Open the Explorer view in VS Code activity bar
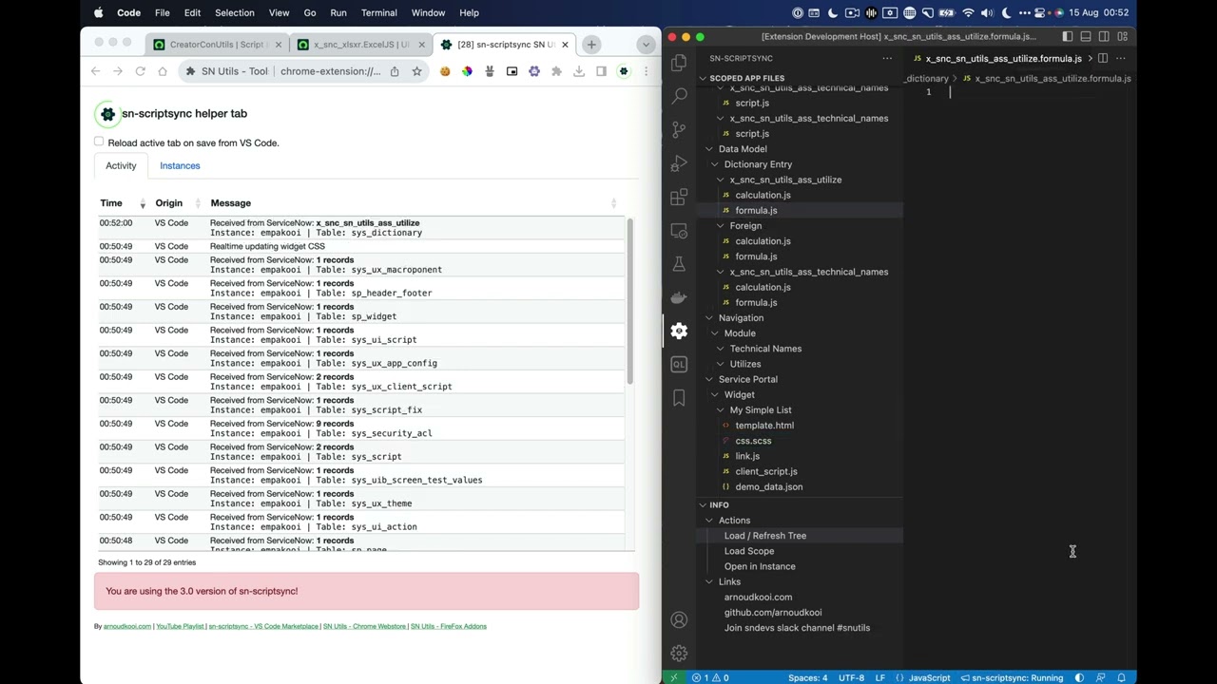 pyautogui.click(x=679, y=63)
